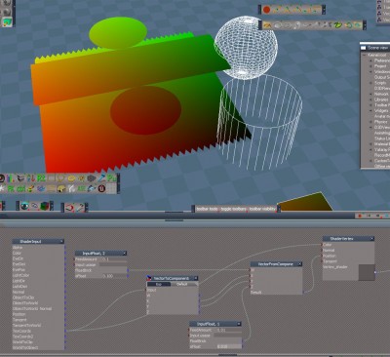
Task: Click the teal icon in the top-left corner
Action: pos(6,22)
